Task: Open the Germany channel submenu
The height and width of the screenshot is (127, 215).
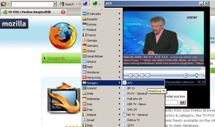Action: point(101,46)
